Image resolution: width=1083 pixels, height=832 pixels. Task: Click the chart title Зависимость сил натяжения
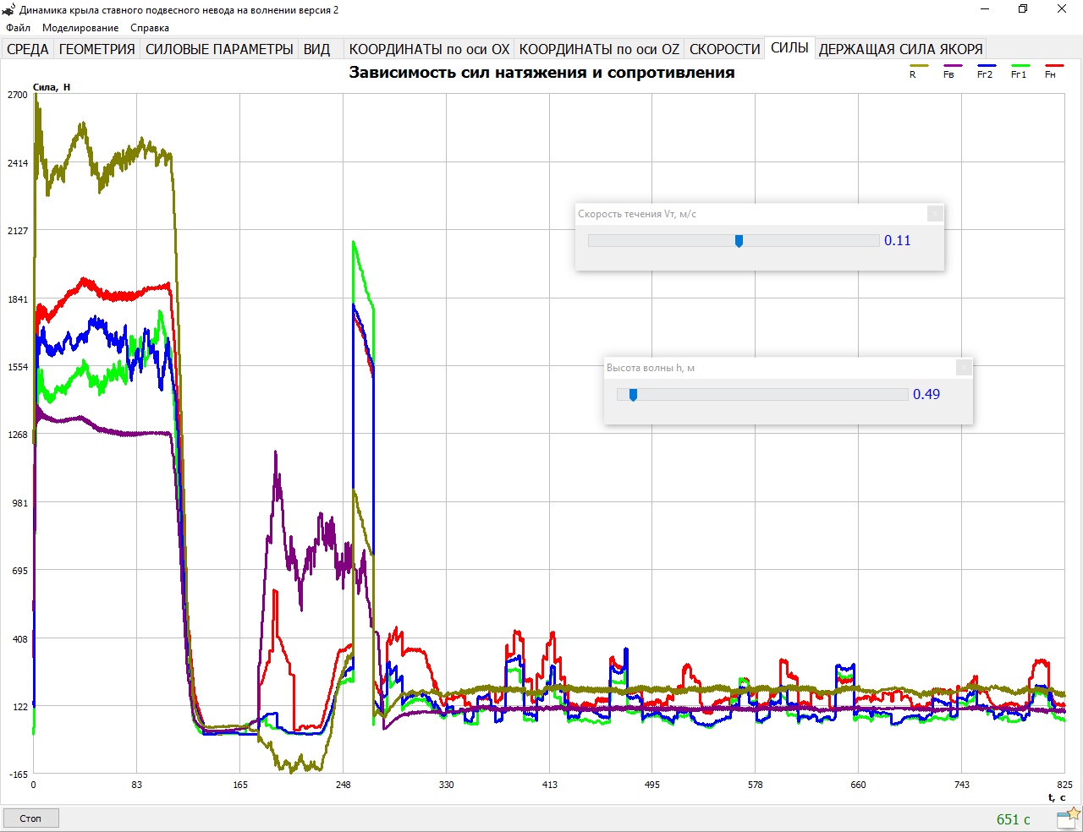tap(541, 73)
